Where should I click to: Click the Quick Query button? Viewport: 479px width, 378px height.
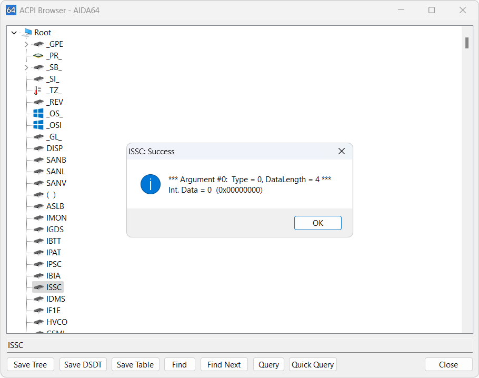click(x=313, y=364)
